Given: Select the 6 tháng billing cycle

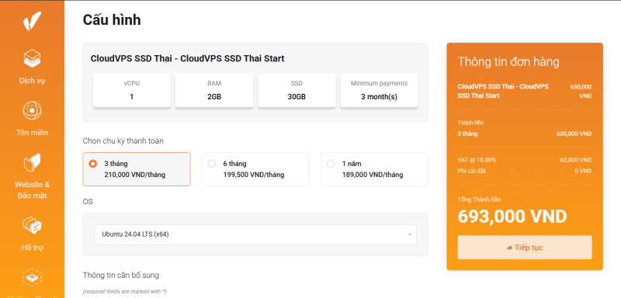Looking at the screenshot, I should click(x=255, y=169).
